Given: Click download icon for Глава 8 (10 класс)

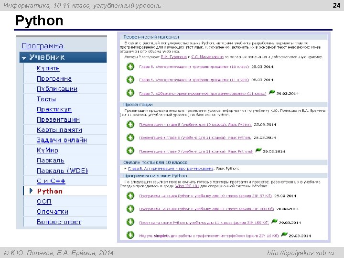Looking at the screenshot, I should pos(130,66).
